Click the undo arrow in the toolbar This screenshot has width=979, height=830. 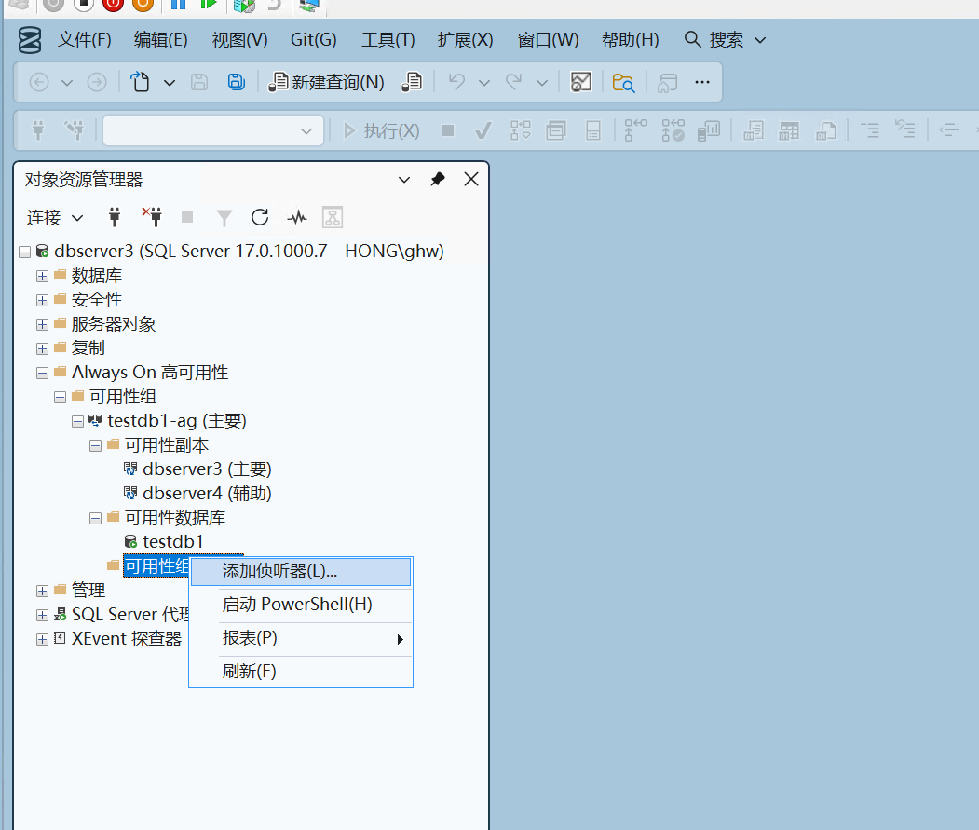456,82
